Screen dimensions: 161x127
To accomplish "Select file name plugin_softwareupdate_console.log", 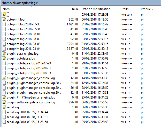I will tap(31, 102).
